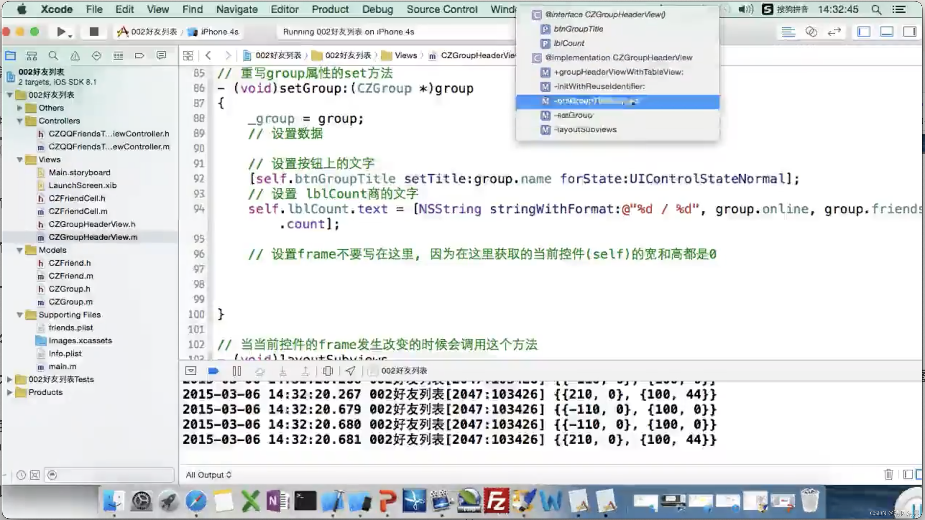The height and width of the screenshot is (520, 925).
Task: Click the Step out debug button
Action: 305,371
